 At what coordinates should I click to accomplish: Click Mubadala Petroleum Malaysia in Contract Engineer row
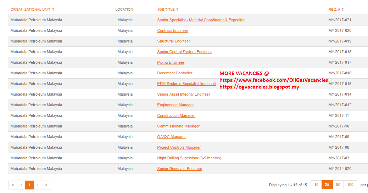coord(36,30)
